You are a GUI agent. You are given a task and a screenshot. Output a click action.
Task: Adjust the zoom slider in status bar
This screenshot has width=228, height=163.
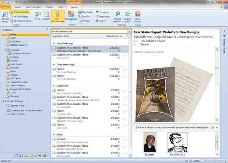(x=214, y=161)
